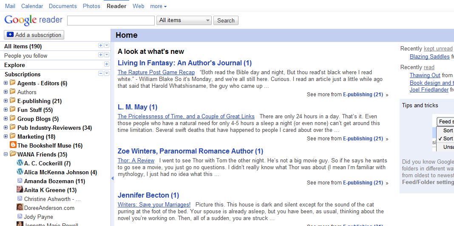Open the Writers: Save your Marriages! link
The height and width of the screenshot is (226, 454).
(x=154, y=205)
